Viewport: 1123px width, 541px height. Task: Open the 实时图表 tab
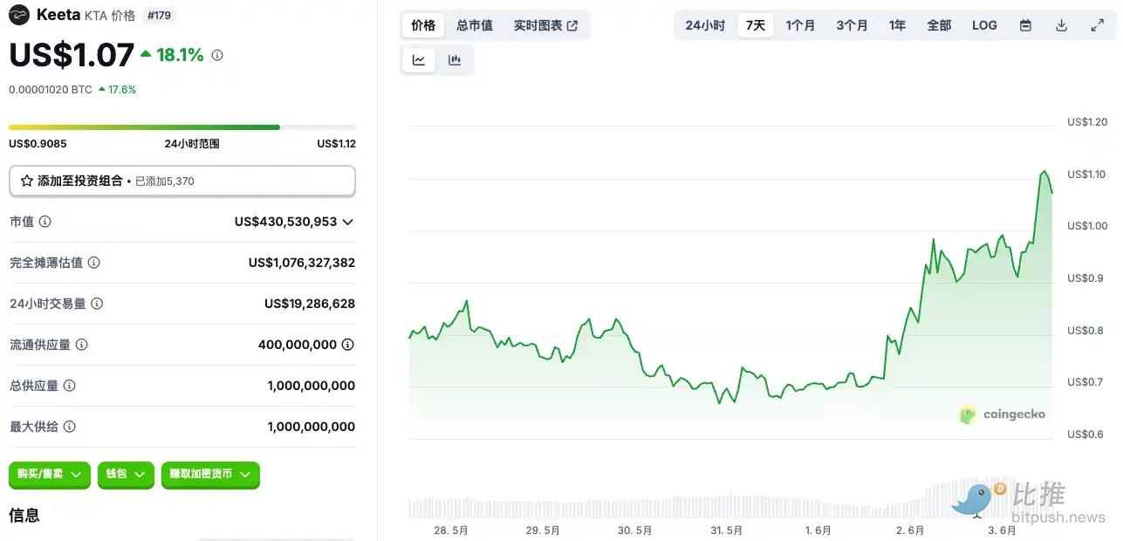pos(545,25)
